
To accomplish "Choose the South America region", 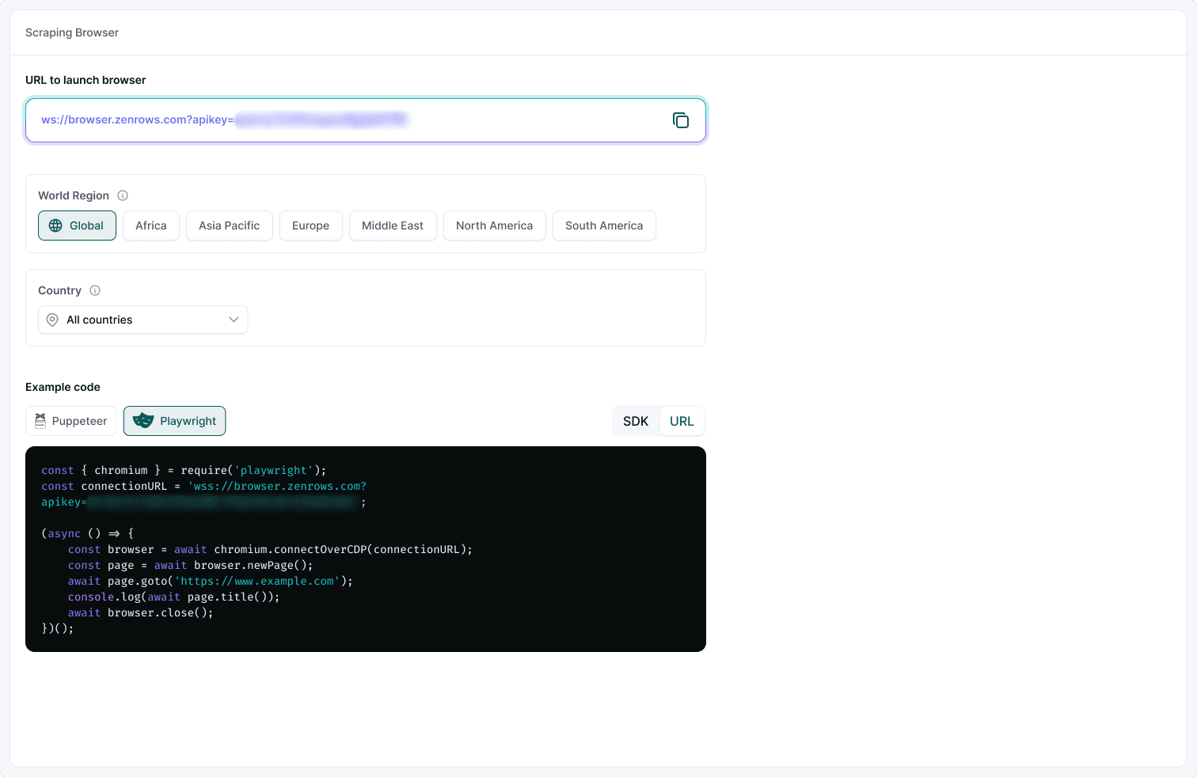I will 604,226.
